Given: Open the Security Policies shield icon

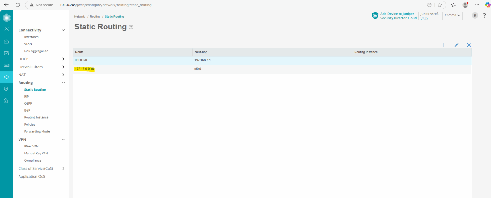Looking at the screenshot, I should pyautogui.click(x=6, y=89).
